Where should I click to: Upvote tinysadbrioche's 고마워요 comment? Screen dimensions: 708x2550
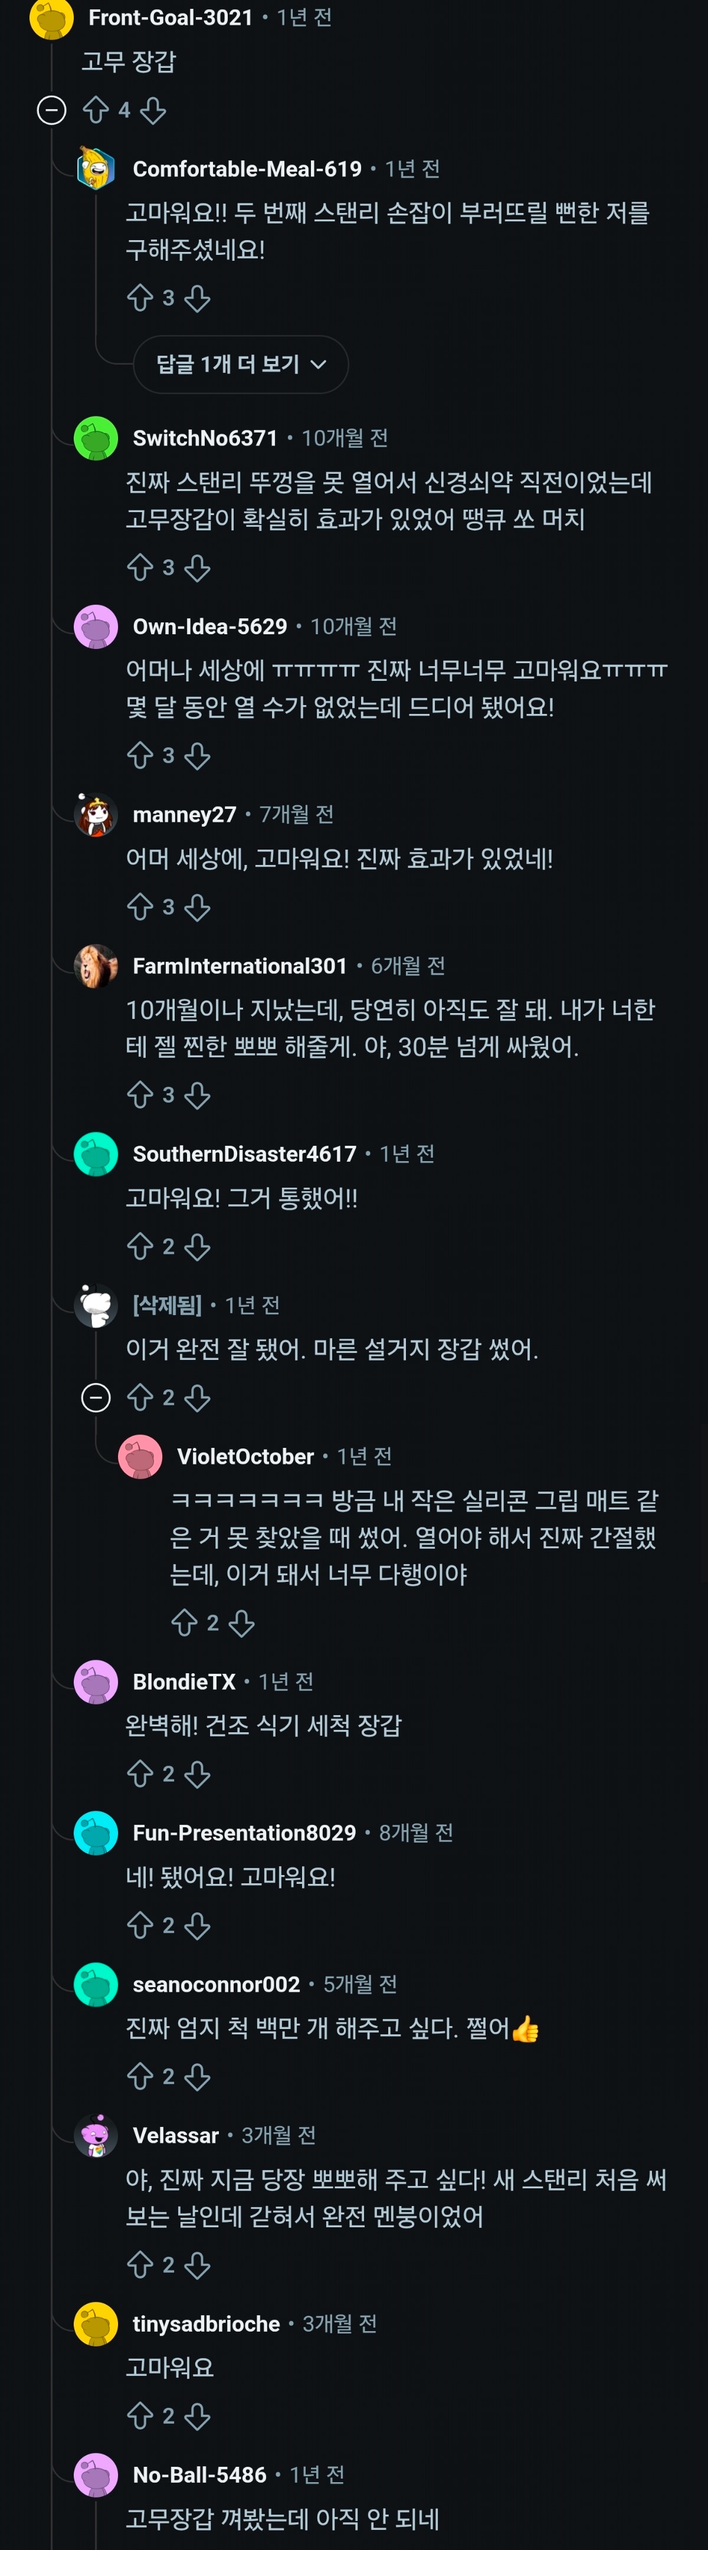pos(140,2415)
